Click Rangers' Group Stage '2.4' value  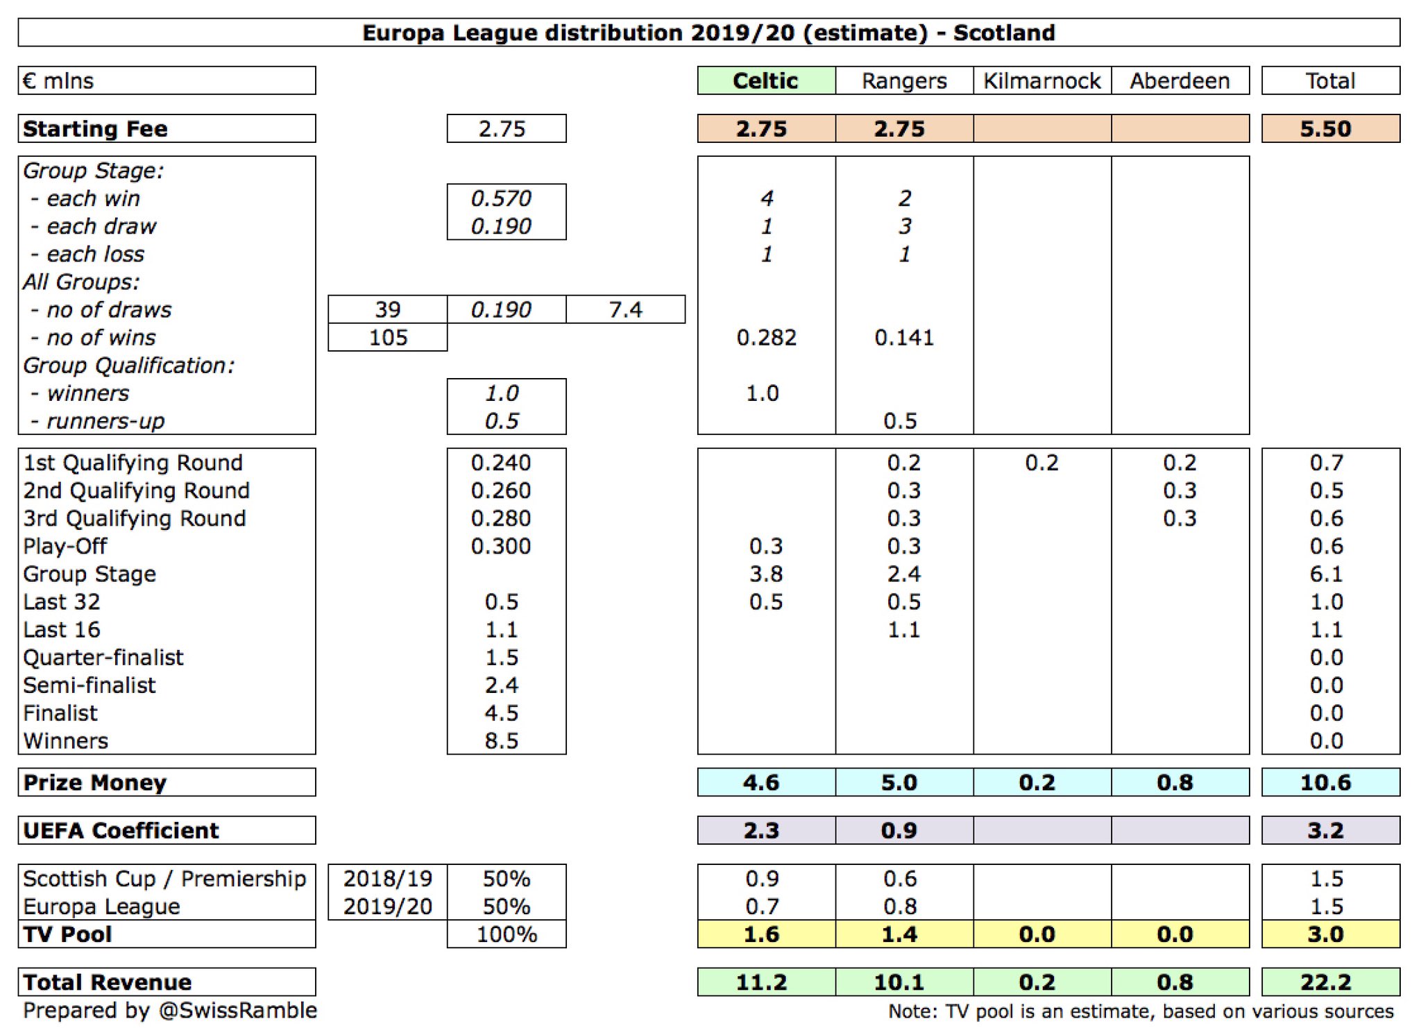pyautogui.click(x=904, y=574)
